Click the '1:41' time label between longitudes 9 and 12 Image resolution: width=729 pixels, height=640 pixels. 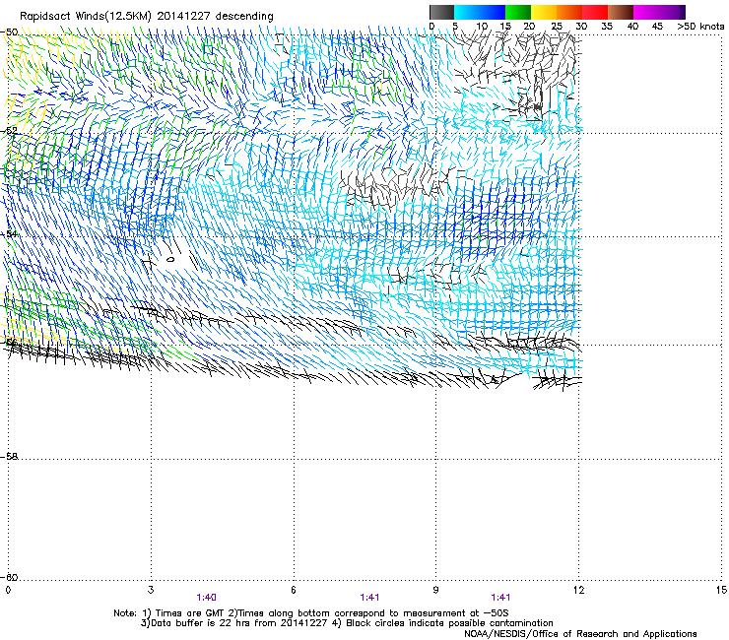pyautogui.click(x=500, y=598)
